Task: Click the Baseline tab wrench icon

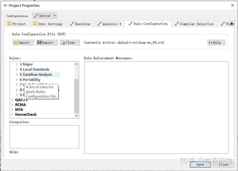Action: click(x=72, y=24)
